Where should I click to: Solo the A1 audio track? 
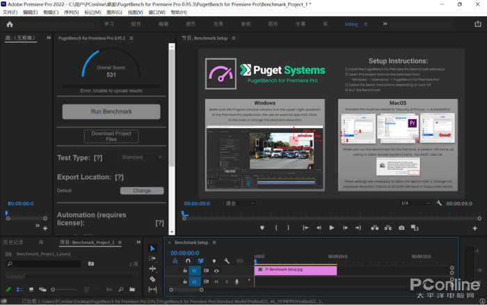[227, 282]
